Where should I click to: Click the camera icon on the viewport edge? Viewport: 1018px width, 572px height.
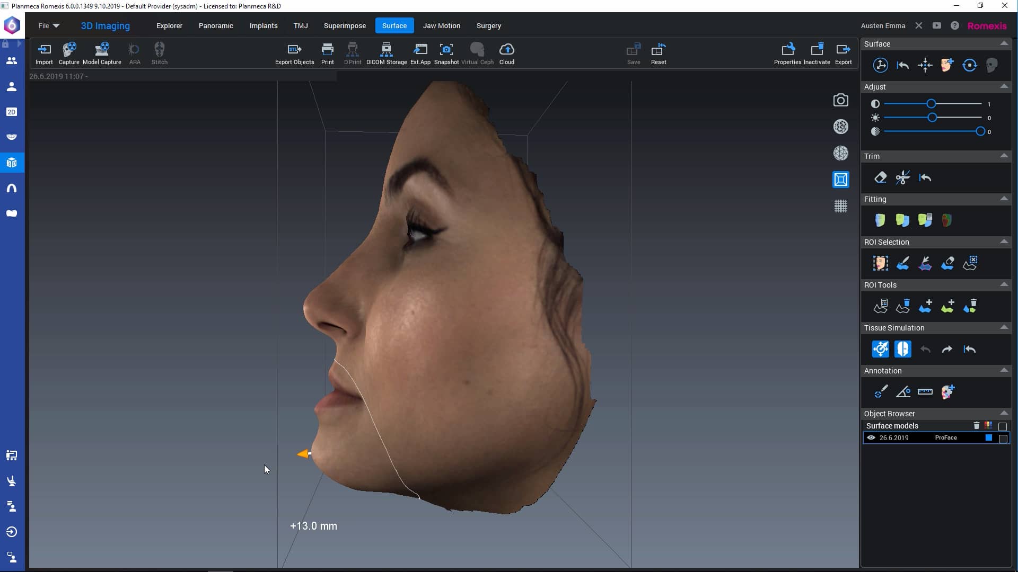tap(841, 100)
